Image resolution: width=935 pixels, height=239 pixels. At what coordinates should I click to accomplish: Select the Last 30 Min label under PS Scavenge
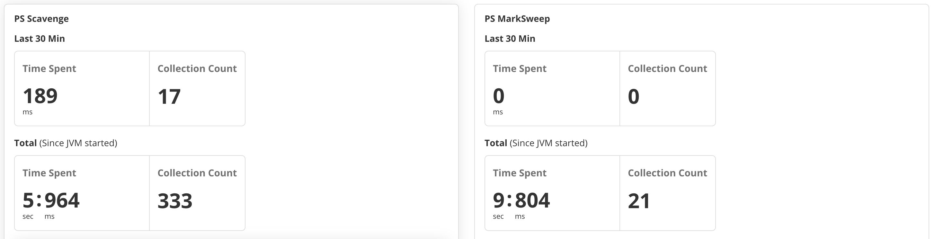(x=39, y=39)
